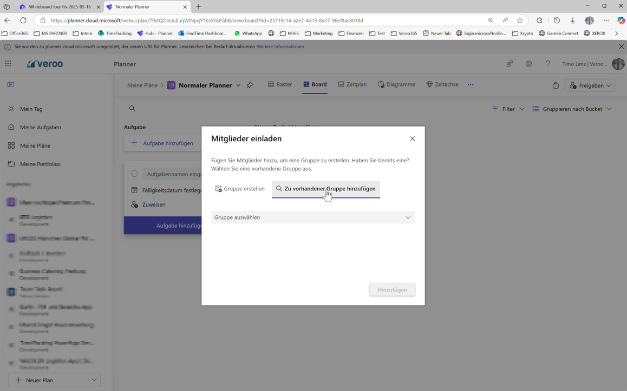627x391 pixels.
Task: Expand Gruppieren nach Bucket dropdown
Action: (572, 109)
